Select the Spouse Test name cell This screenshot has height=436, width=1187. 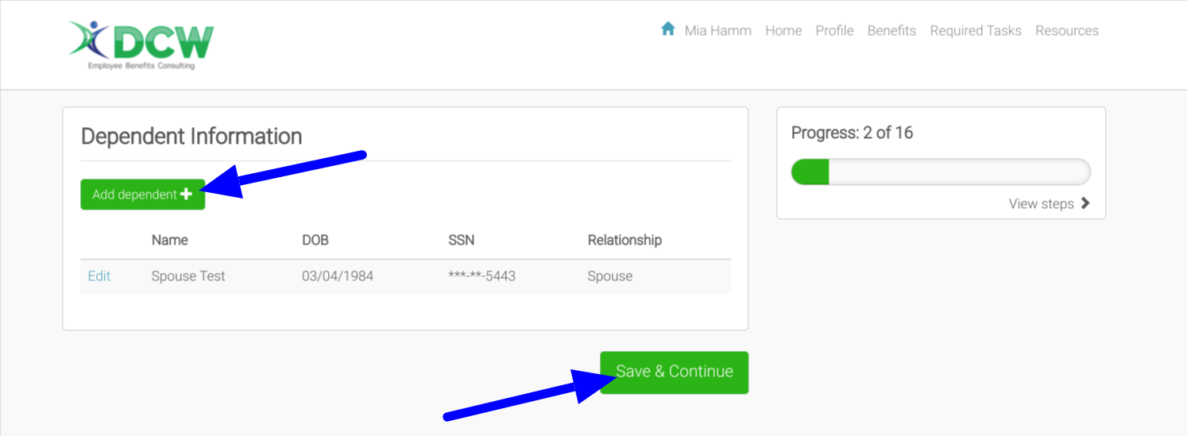tap(188, 276)
